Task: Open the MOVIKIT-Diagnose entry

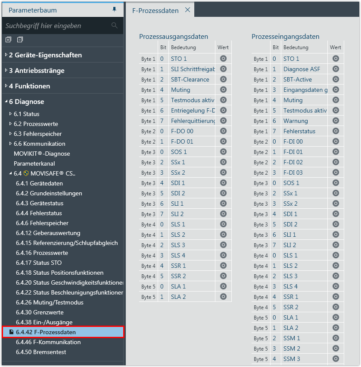Action: (x=42, y=154)
